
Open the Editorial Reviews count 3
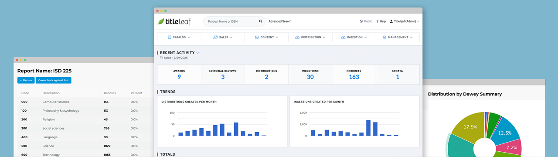223,77
